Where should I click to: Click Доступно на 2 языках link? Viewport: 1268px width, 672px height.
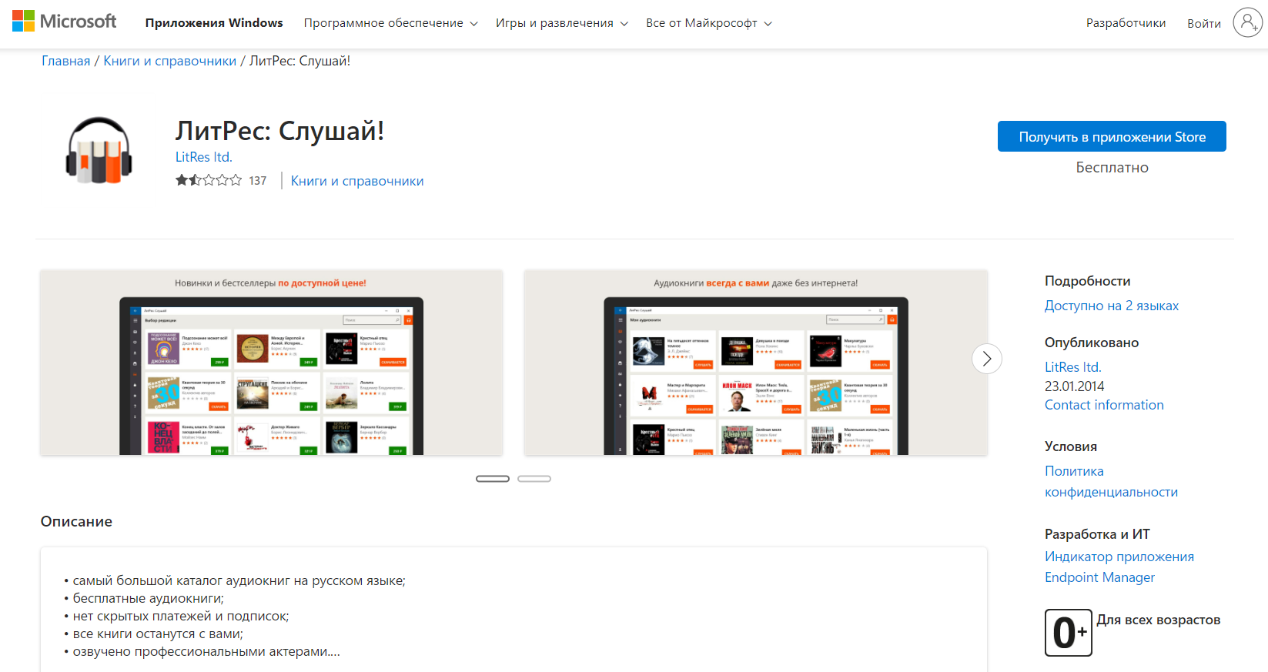coord(1112,306)
